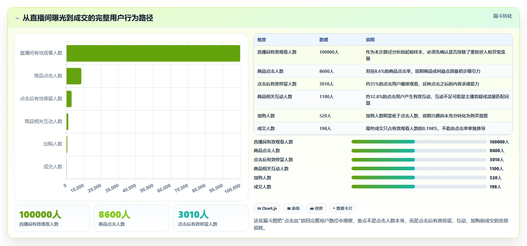Click the description starting 约35%的点击用户继续观看
The image size is (527, 246).
point(422,84)
